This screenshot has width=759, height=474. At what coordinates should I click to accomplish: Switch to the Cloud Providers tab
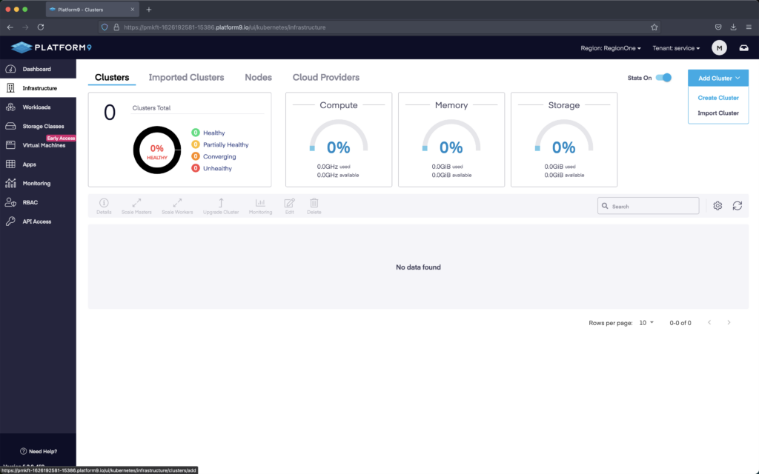pyautogui.click(x=326, y=77)
